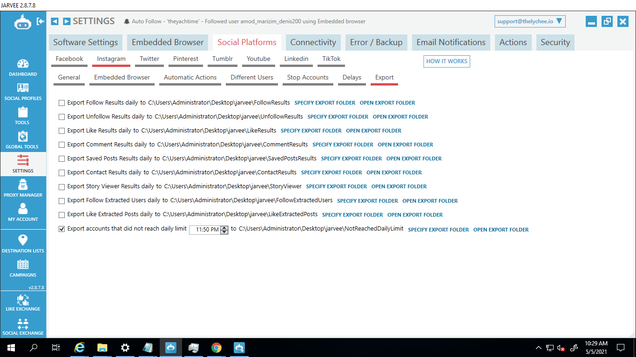Open Windows Settings gear on taskbar
The image size is (636, 357).
[125, 347]
